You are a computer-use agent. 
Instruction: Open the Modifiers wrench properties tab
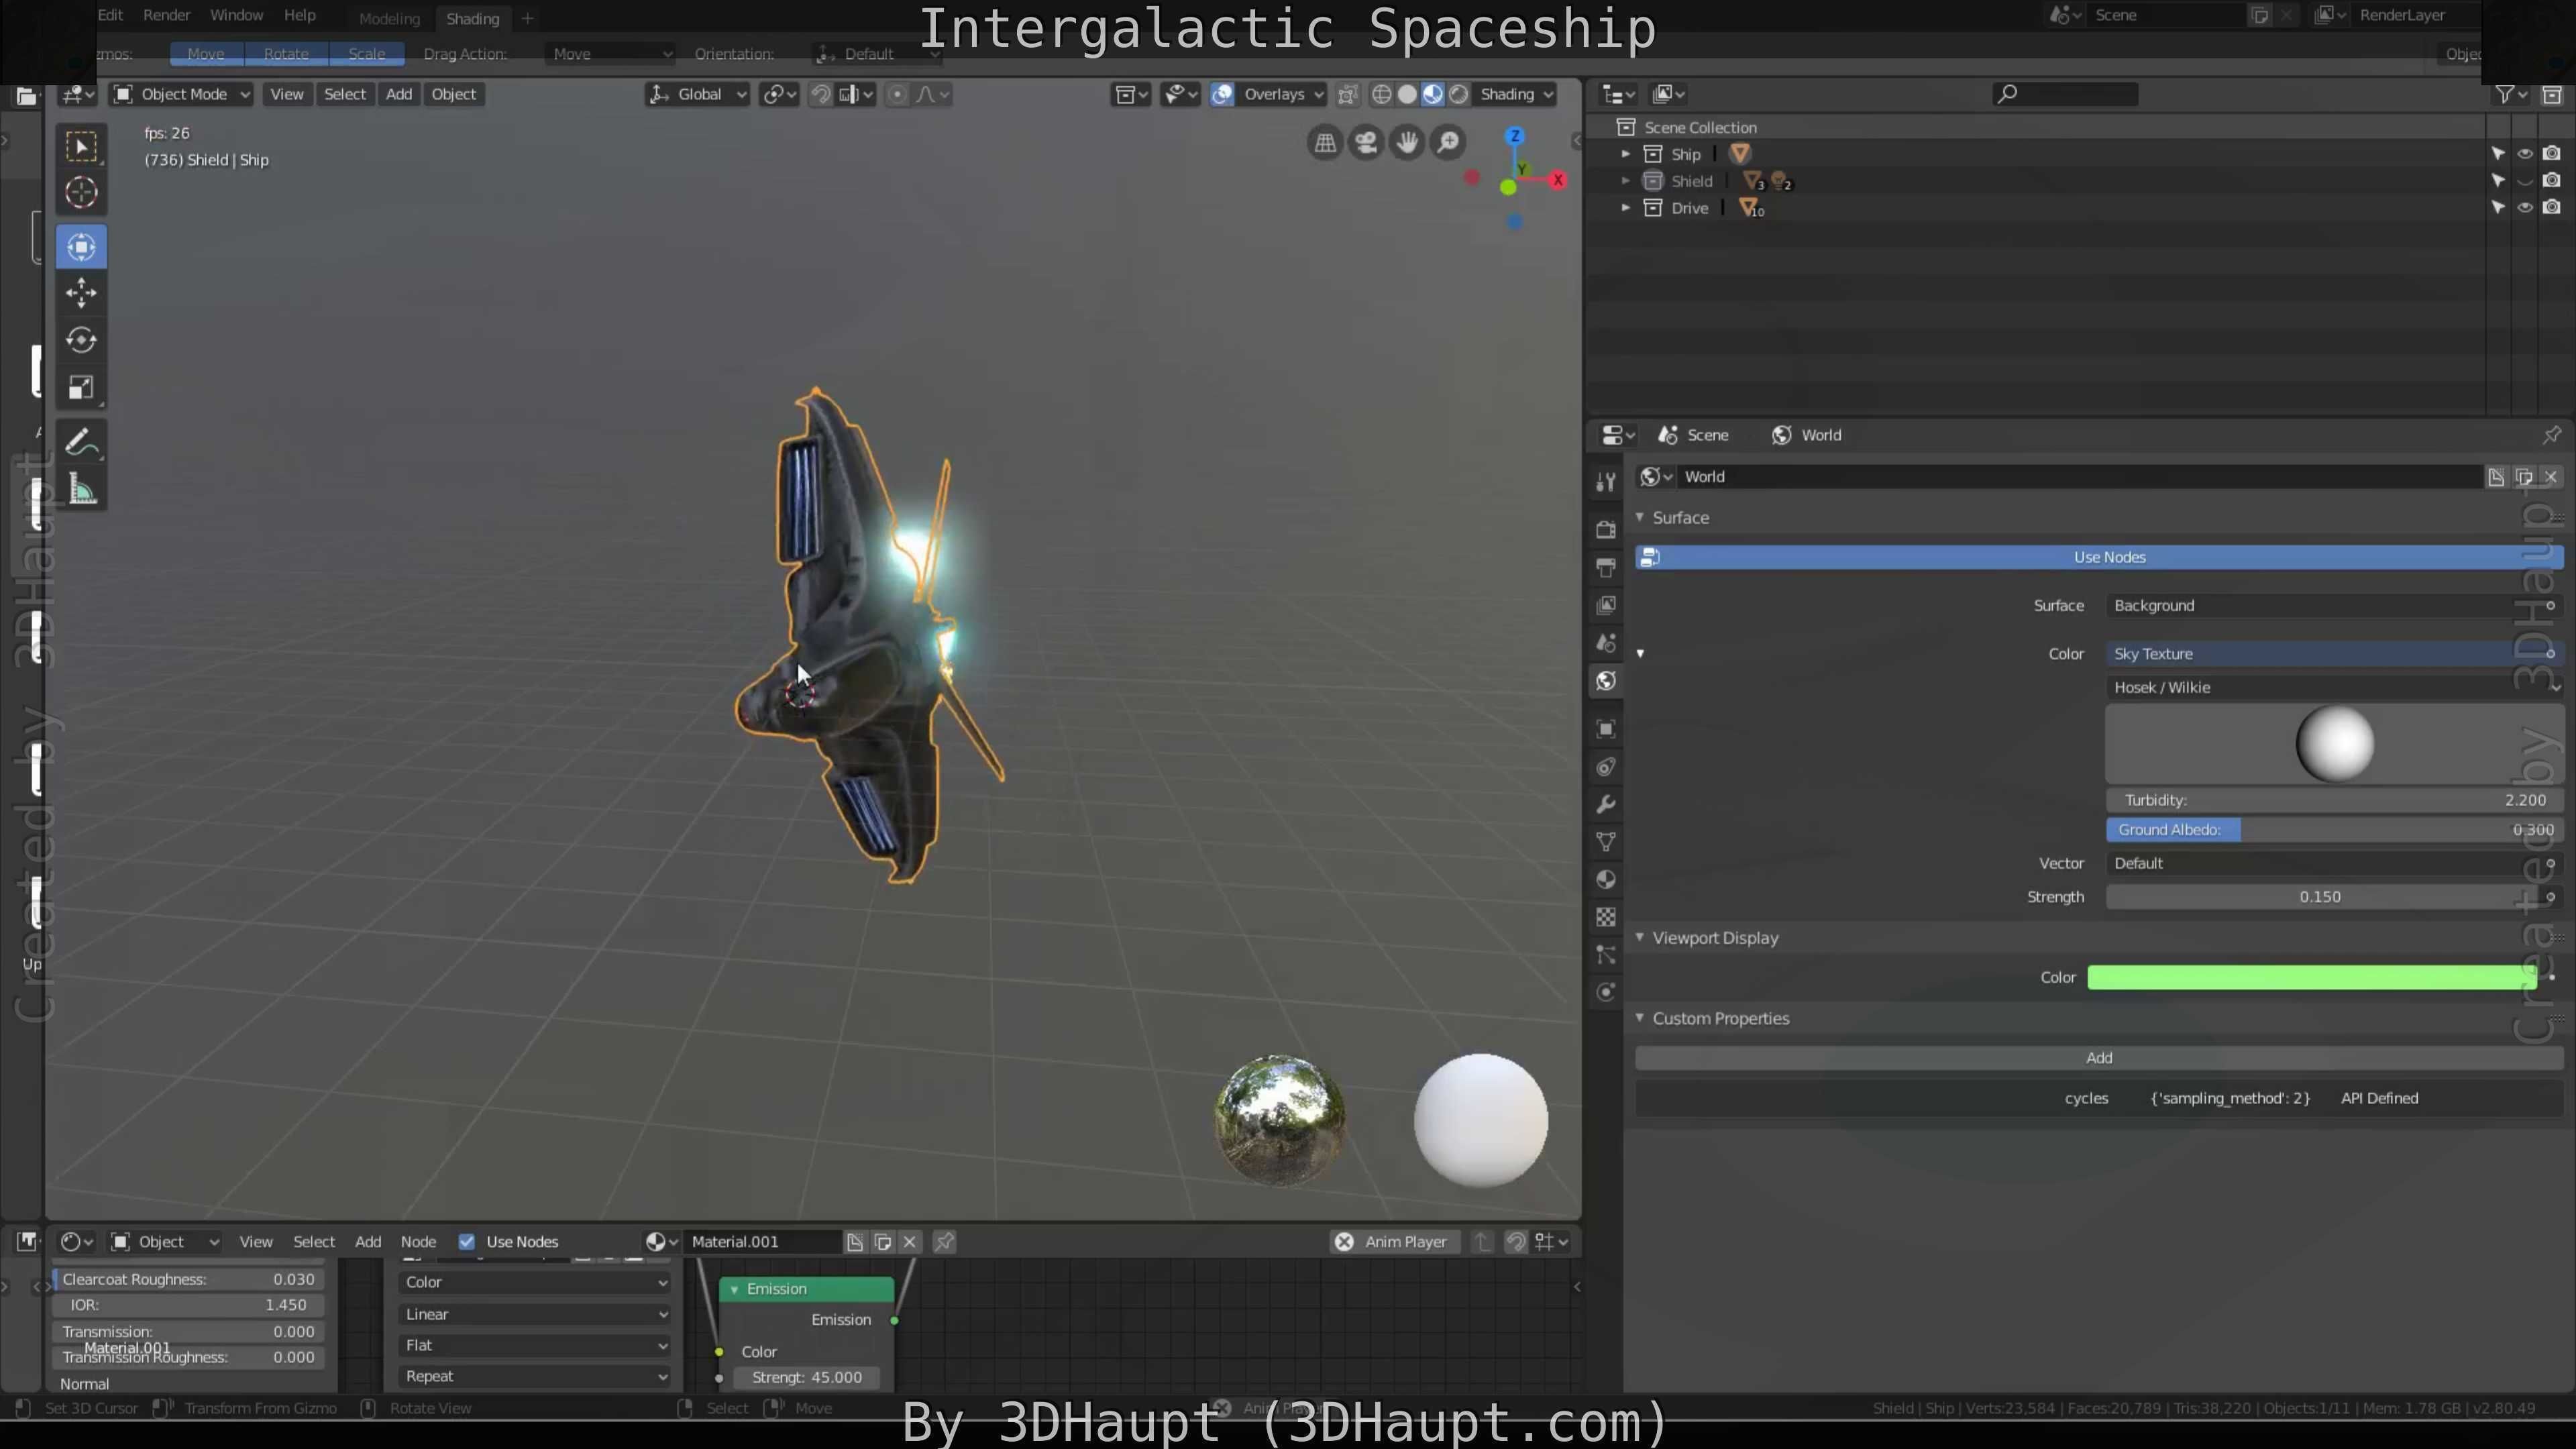click(x=1606, y=805)
